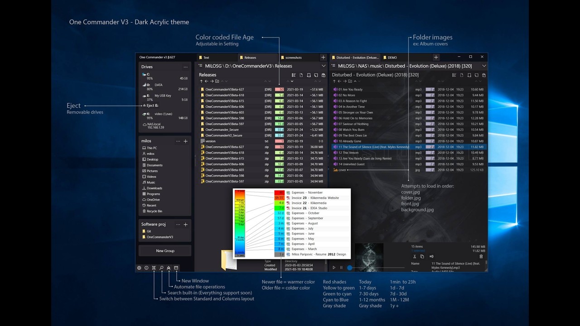Screen dimensions: 580x326
Task: Click the details list view icon in Releases pane
Action: pos(294,75)
